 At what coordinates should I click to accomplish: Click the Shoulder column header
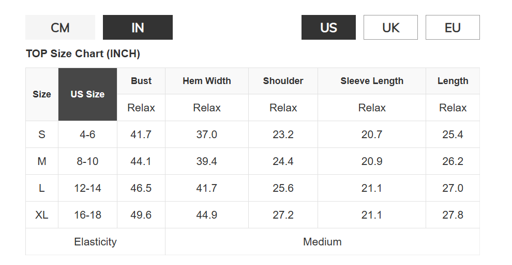(283, 81)
